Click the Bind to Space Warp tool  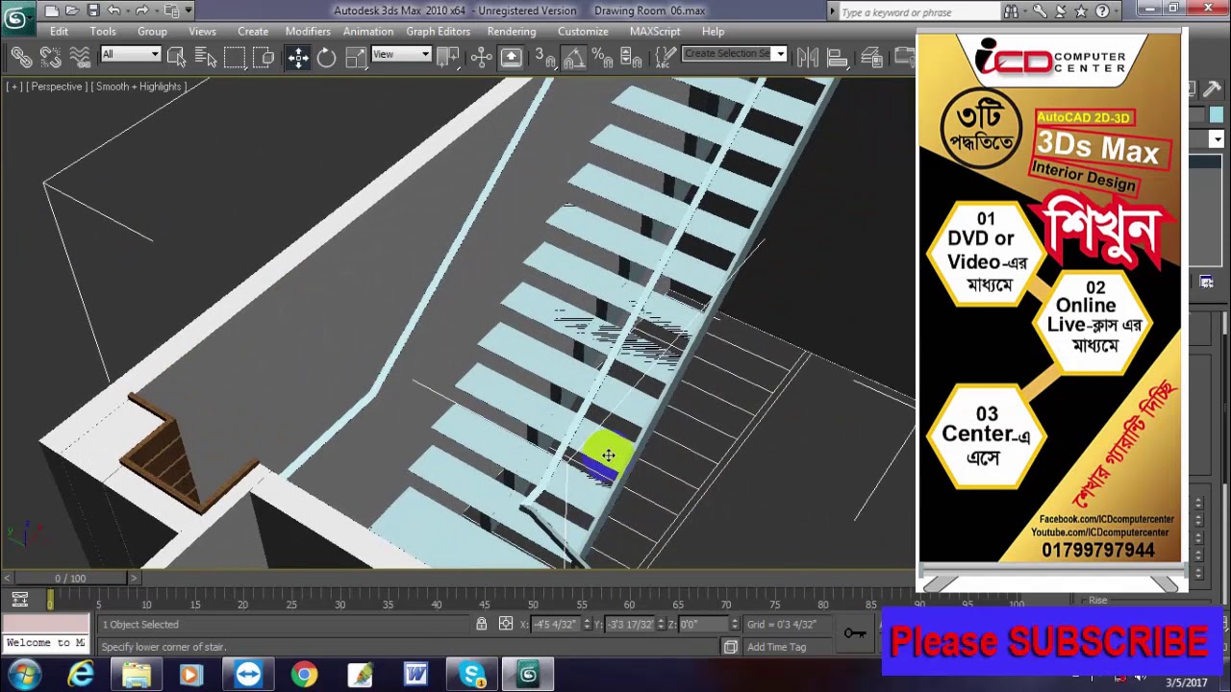coord(81,58)
